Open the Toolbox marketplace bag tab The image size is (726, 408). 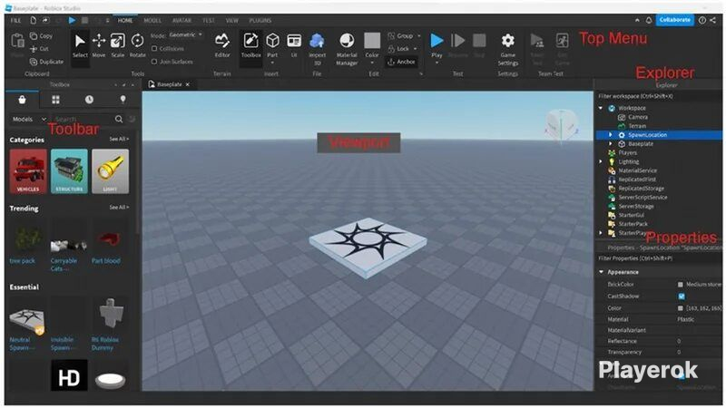[x=22, y=100]
